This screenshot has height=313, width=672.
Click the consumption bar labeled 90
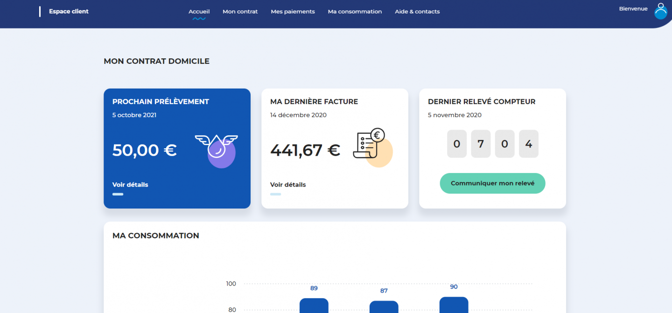point(454,305)
